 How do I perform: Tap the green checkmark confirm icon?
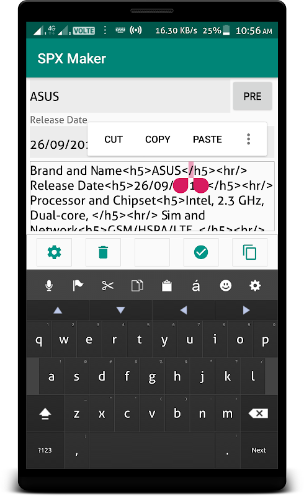[x=201, y=252]
